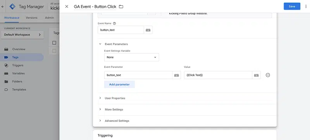Click the Folders icon in sidebar
Image resolution: width=310 pixels, height=140 pixels.
click(x=6, y=81)
